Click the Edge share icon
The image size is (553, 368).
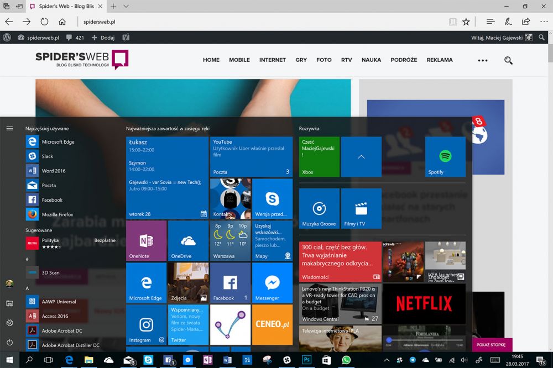tap(525, 22)
